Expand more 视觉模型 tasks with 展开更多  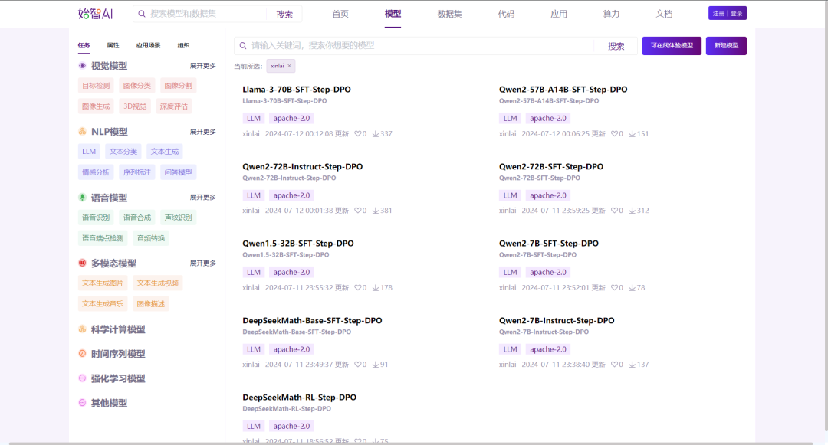pos(202,66)
